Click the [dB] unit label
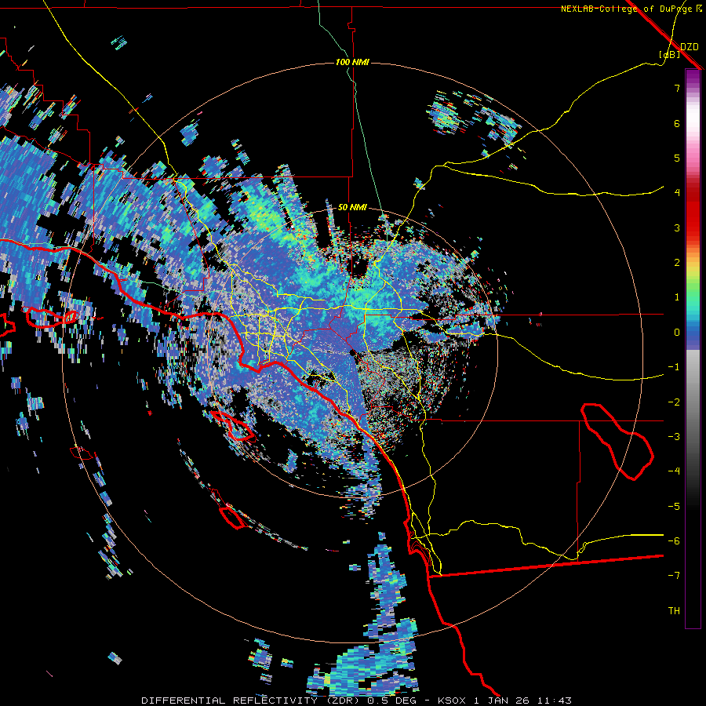 pos(670,54)
